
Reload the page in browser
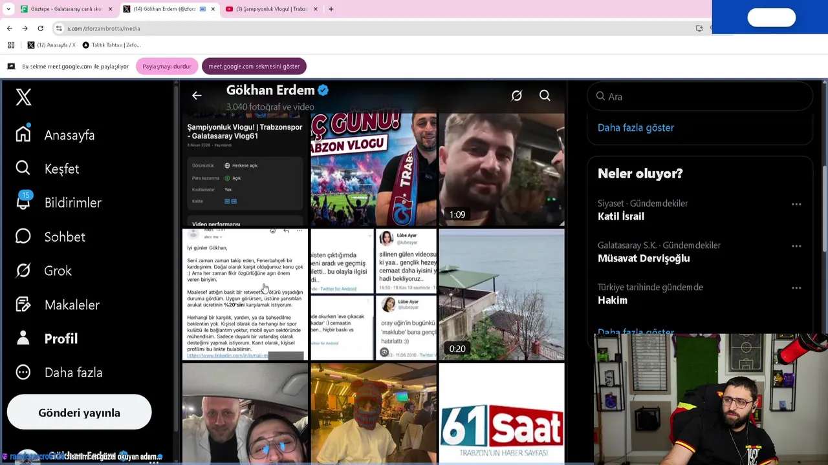tap(40, 28)
